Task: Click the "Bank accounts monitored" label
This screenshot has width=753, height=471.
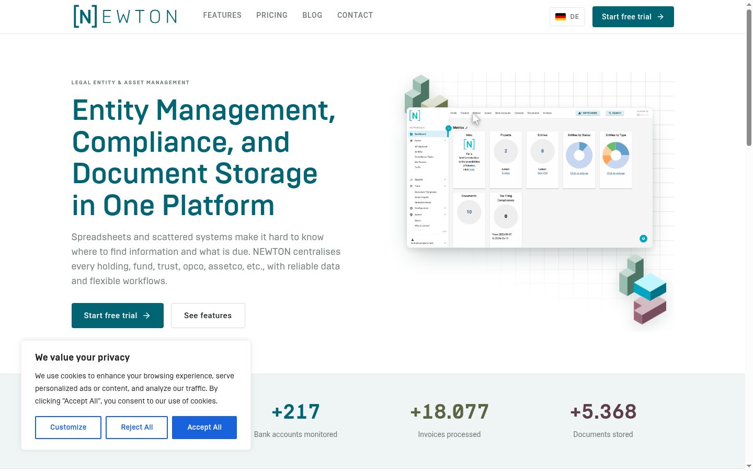Action: point(295,434)
